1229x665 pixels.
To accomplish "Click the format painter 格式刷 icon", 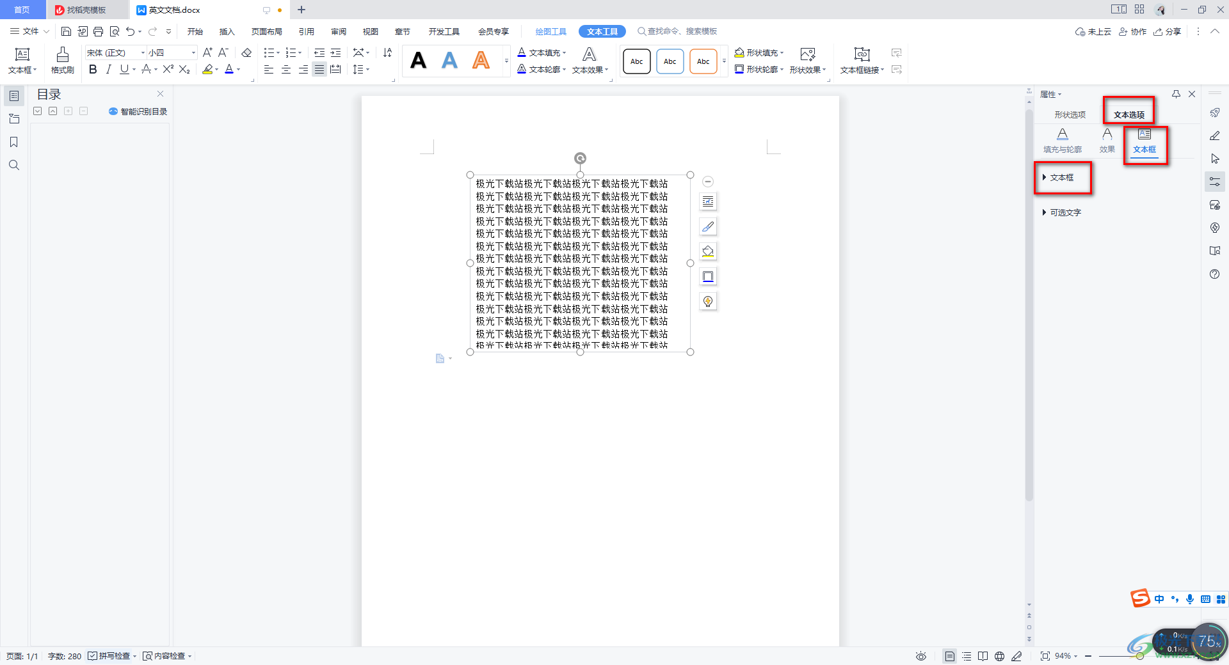I will pos(63,61).
